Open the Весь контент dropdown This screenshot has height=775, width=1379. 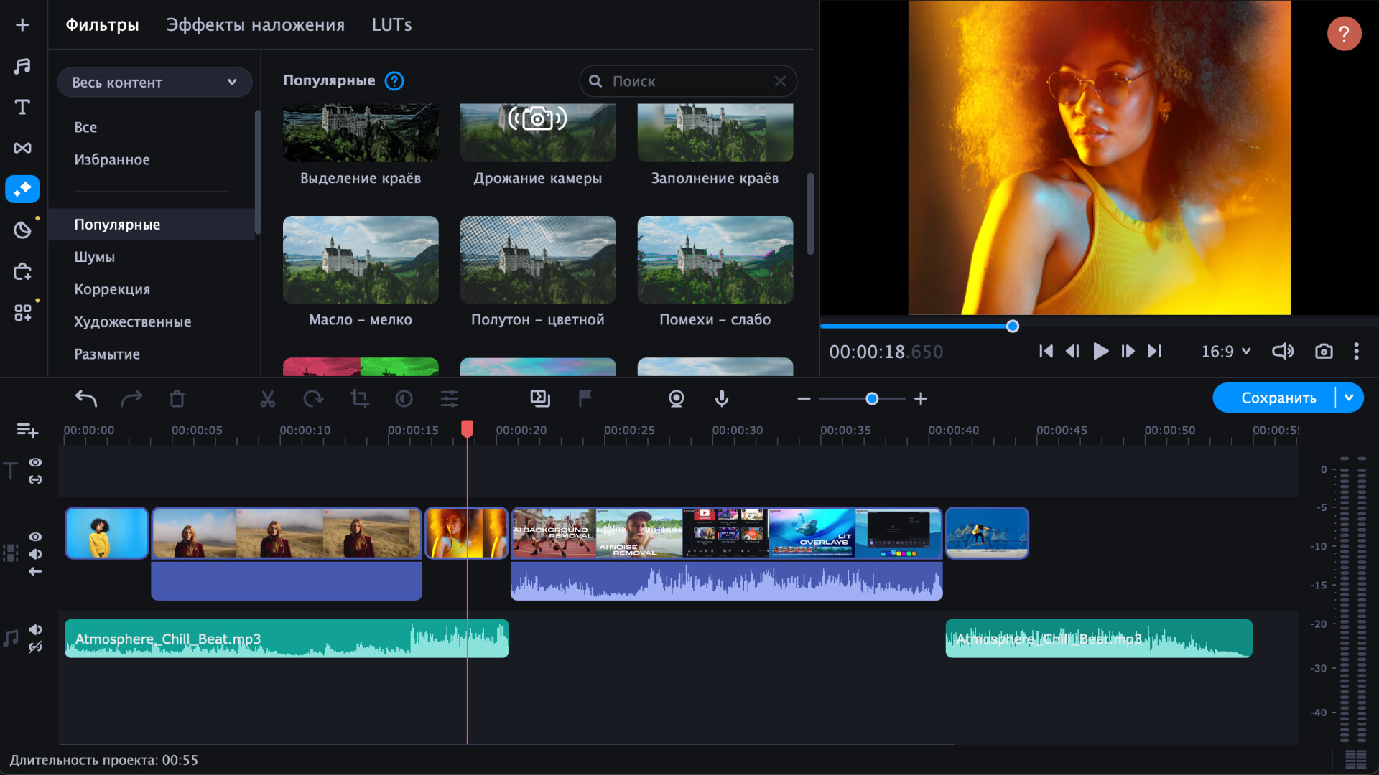coord(154,82)
